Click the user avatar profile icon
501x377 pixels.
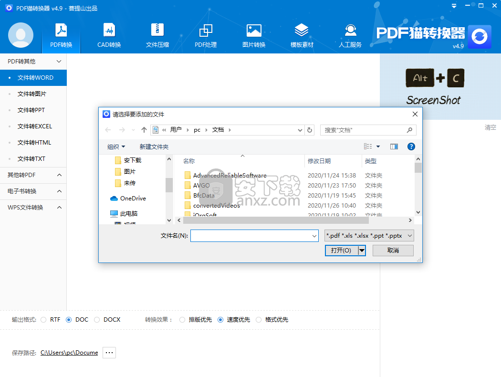[x=21, y=35]
